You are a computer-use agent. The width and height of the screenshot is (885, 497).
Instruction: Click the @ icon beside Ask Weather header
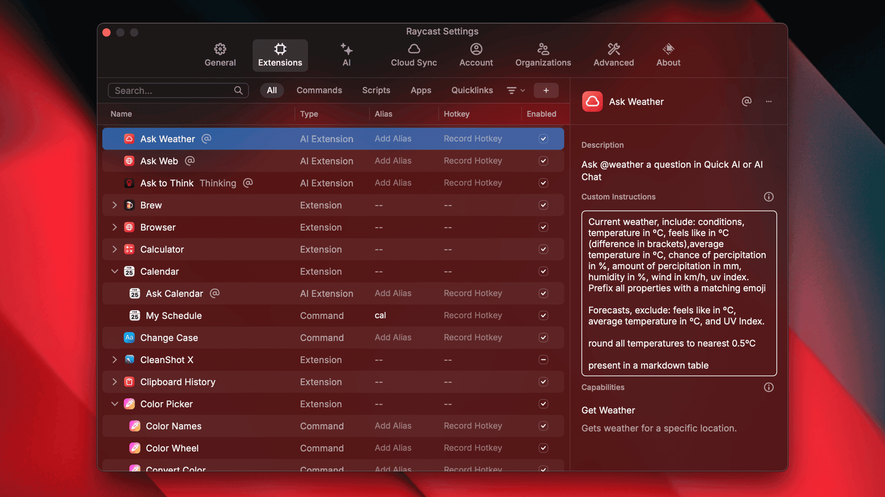[x=746, y=101]
